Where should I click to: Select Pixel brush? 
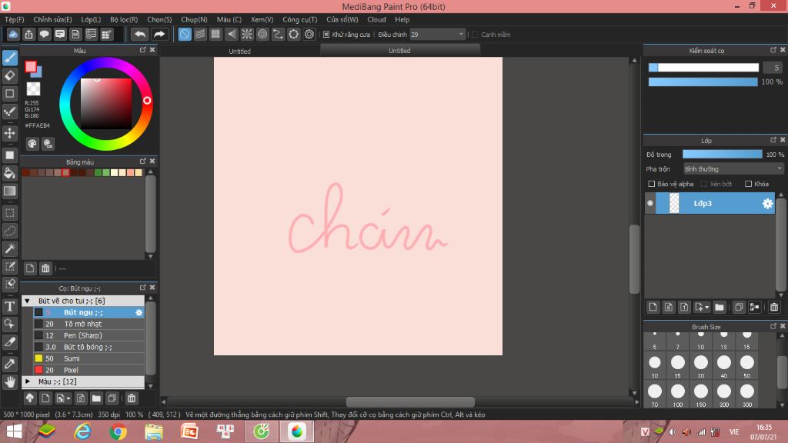click(89, 370)
